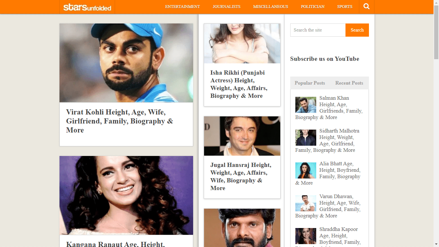Viewport: 439px width, 247px height.
Task: Focus the Search the site field
Action: coord(318,30)
